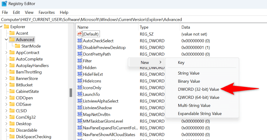
Task: Click the DontPrettyPath DWORD icon
Action: pyautogui.click(x=80, y=54)
